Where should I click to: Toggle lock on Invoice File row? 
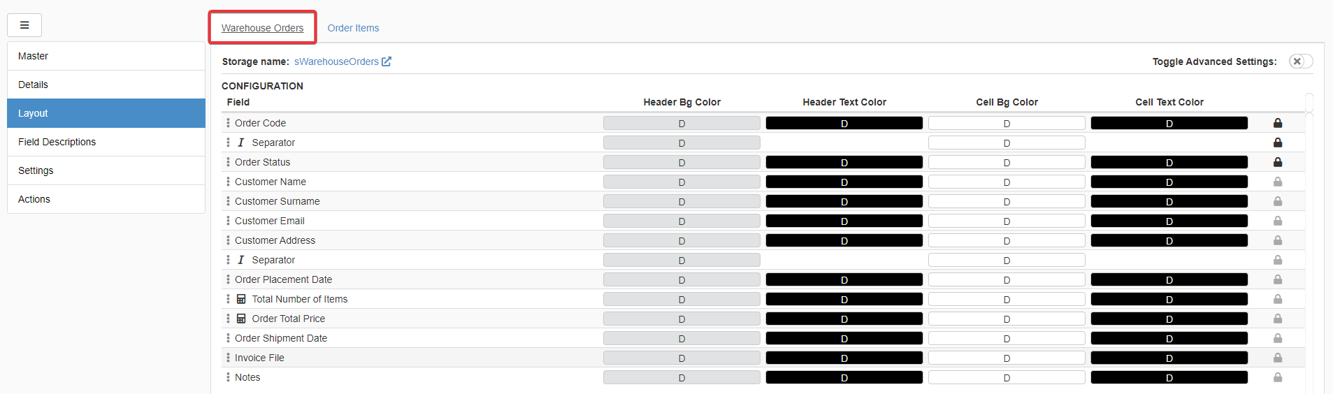click(x=1277, y=358)
